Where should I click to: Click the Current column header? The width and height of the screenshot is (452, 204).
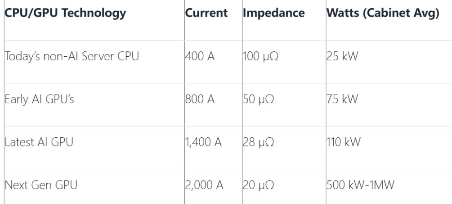point(206,13)
